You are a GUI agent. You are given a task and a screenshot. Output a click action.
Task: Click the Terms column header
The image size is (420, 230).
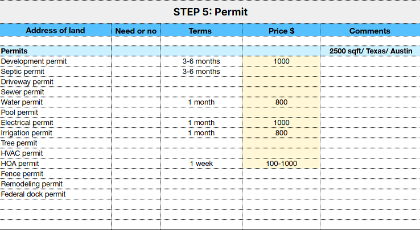201,30
